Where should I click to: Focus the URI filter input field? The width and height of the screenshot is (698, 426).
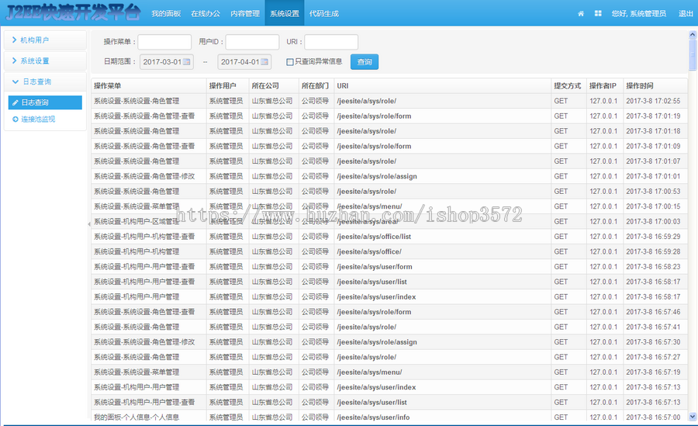click(x=331, y=42)
